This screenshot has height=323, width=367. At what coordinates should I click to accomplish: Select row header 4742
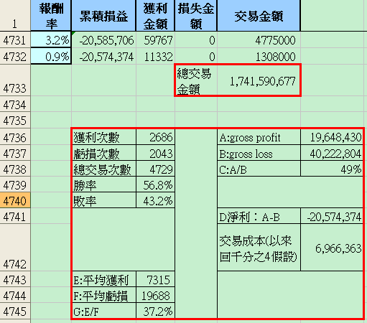15,248
